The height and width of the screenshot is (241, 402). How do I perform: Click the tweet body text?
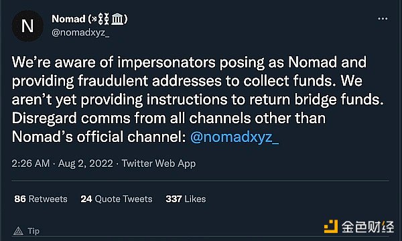[198, 99]
